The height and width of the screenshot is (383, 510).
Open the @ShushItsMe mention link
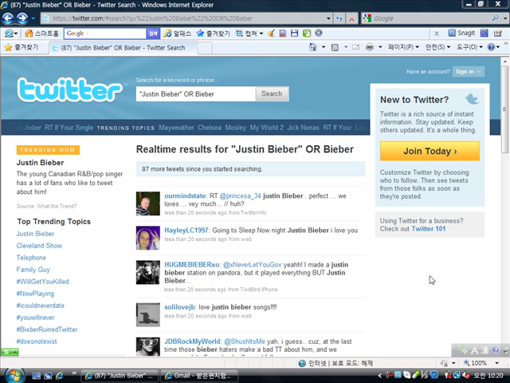245,342
